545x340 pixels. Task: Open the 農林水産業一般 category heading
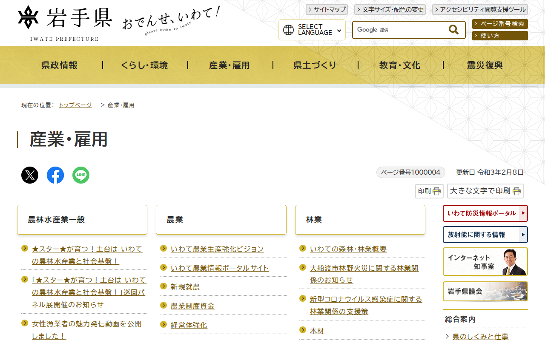(57, 220)
